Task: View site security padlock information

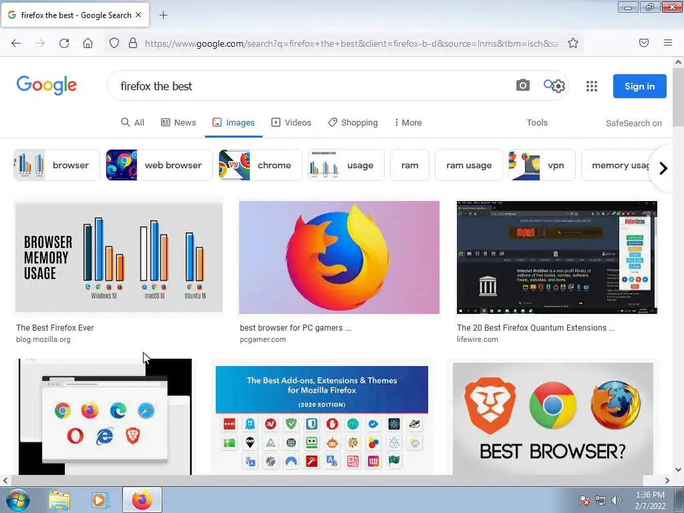Action: pyautogui.click(x=133, y=43)
